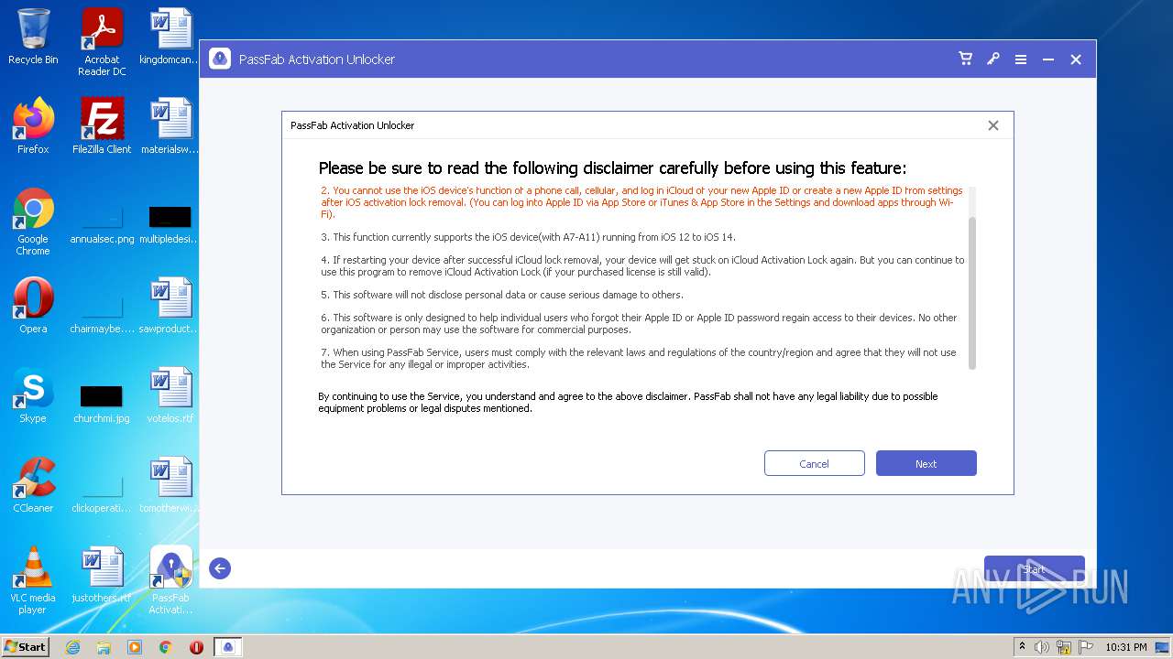Open Windows Explorer folder in taskbar
The height and width of the screenshot is (659, 1173).
tap(104, 647)
